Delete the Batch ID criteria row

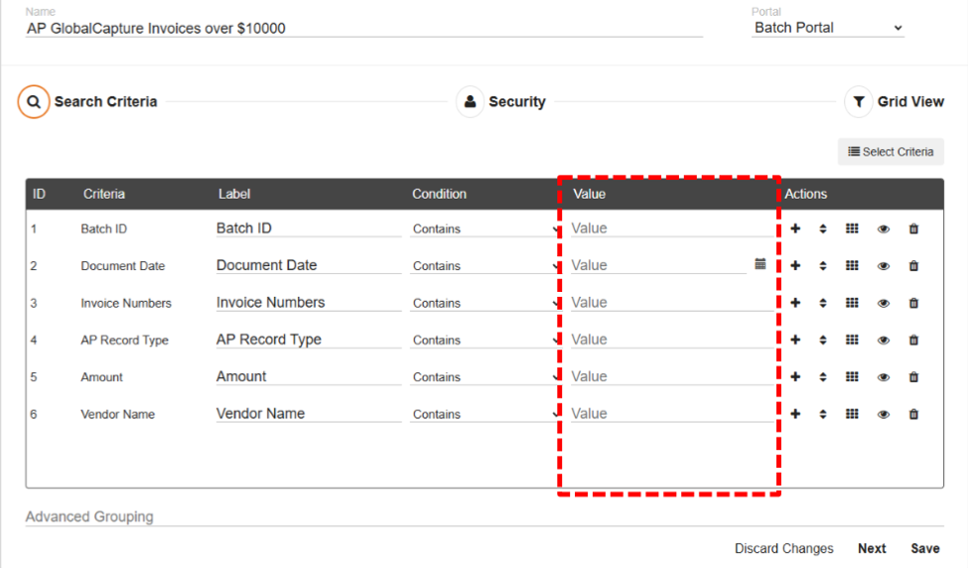913,228
